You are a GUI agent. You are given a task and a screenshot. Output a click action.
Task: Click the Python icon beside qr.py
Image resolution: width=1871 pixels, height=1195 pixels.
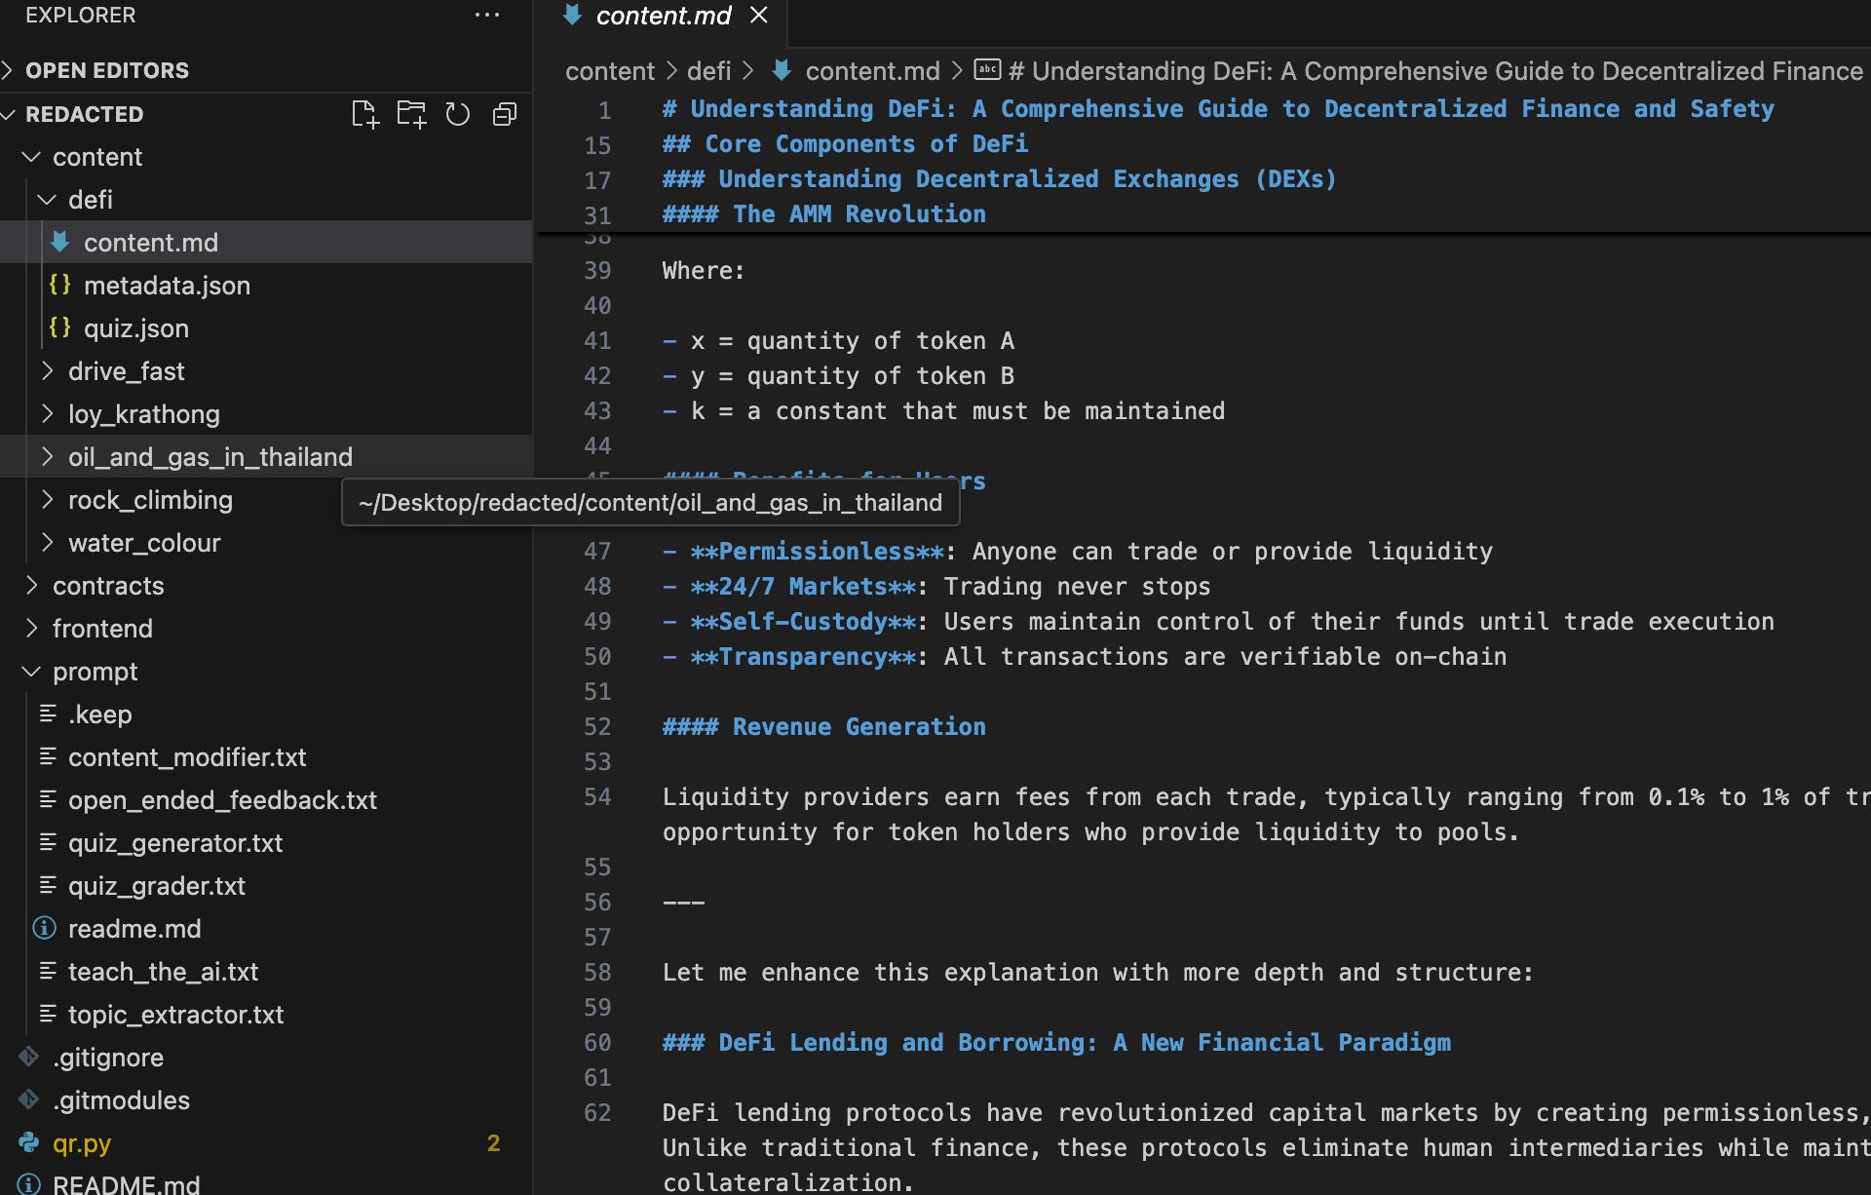click(29, 1142)
